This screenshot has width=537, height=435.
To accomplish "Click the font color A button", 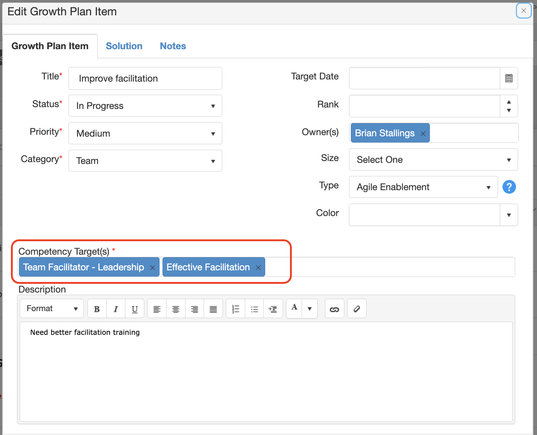I will click(294, 308).
